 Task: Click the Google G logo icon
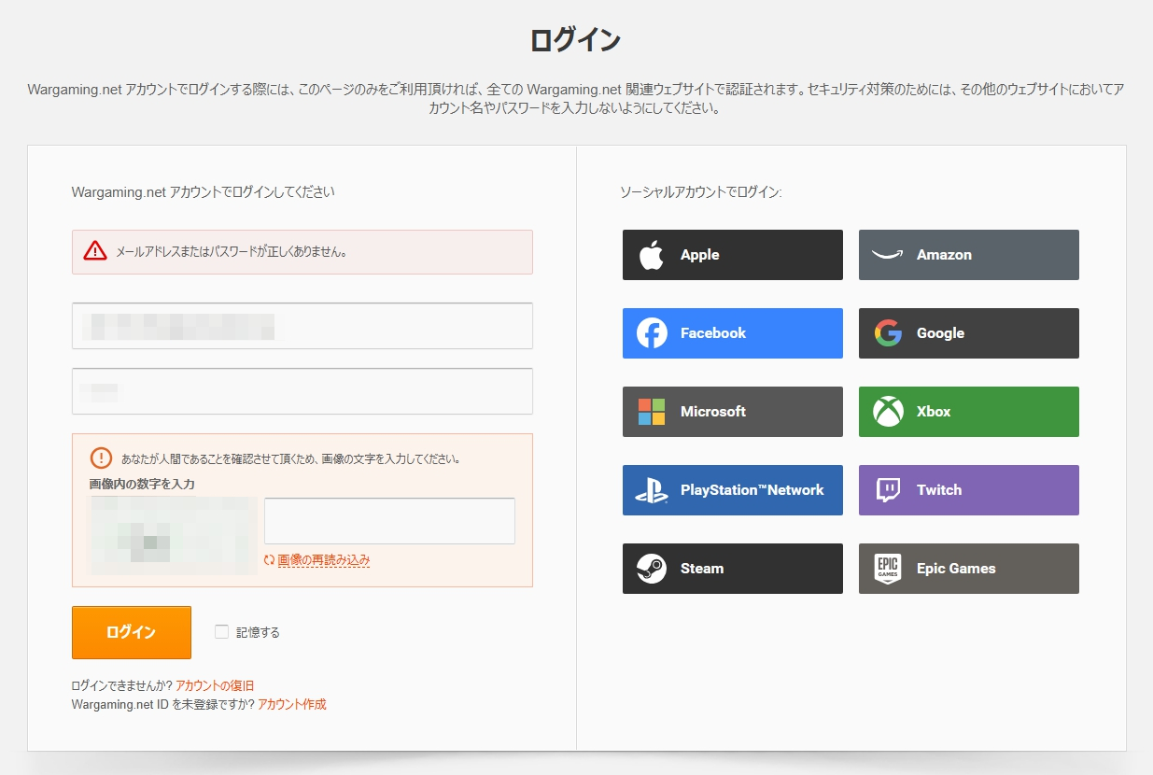click(x=888, y=332)
